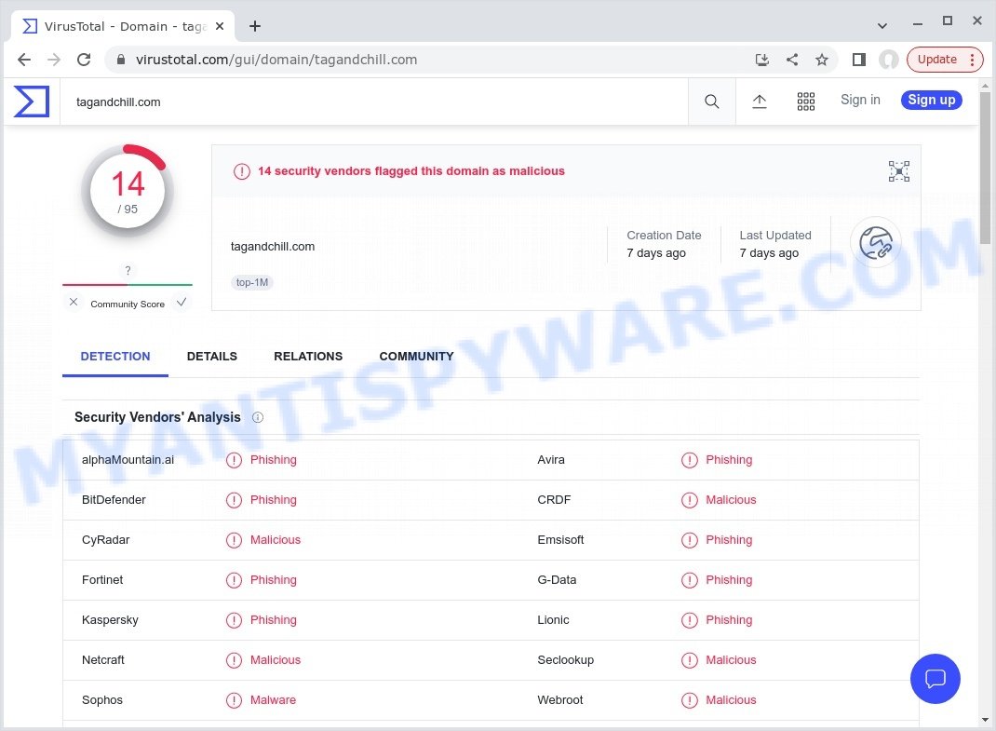Click the malicious vendors warning message
This screenshot has height=731, width=996.
(x=411, y=171)
